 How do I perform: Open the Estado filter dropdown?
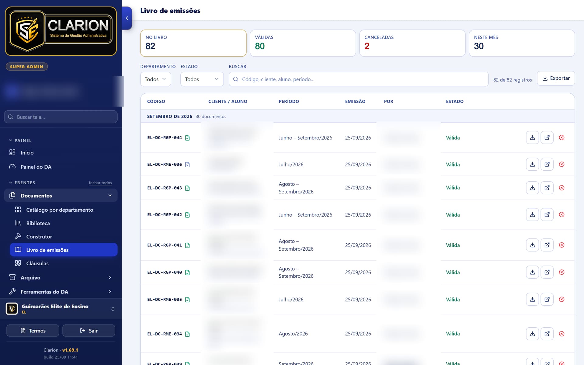point(202,79)
